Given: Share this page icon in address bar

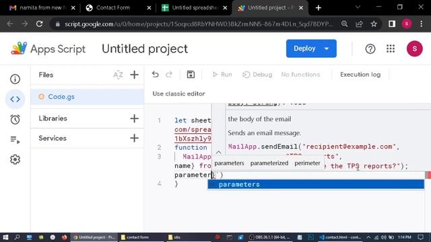Looking at the screenshot, I should coord(359,24).
